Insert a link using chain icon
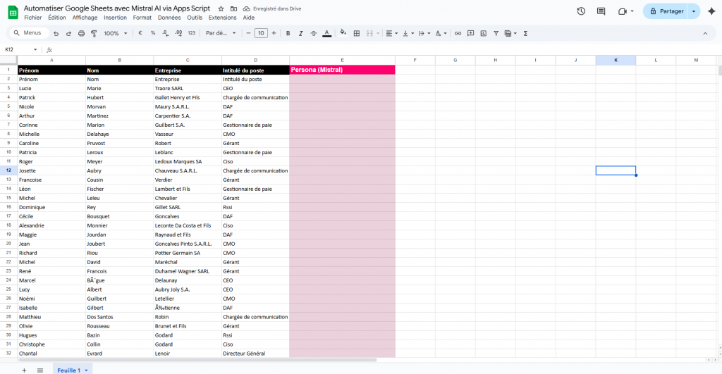Image resolution: width=722 pixels, height=374 pixels. coord(458,33)
